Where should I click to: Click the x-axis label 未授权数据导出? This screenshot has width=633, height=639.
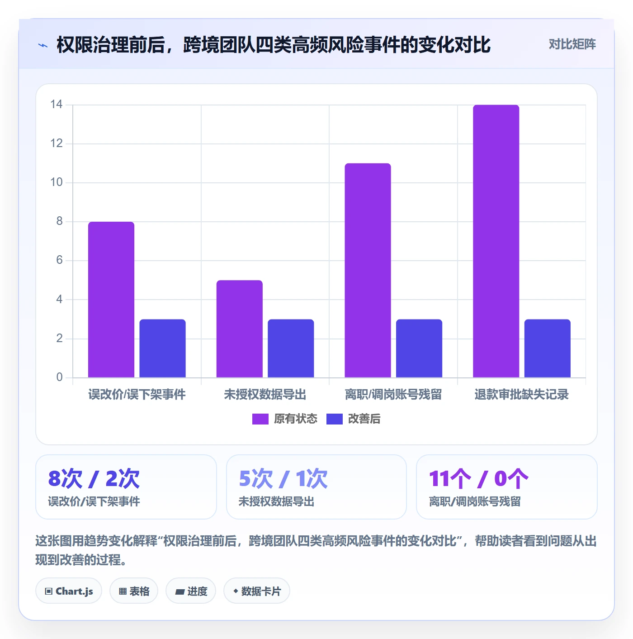265,395
